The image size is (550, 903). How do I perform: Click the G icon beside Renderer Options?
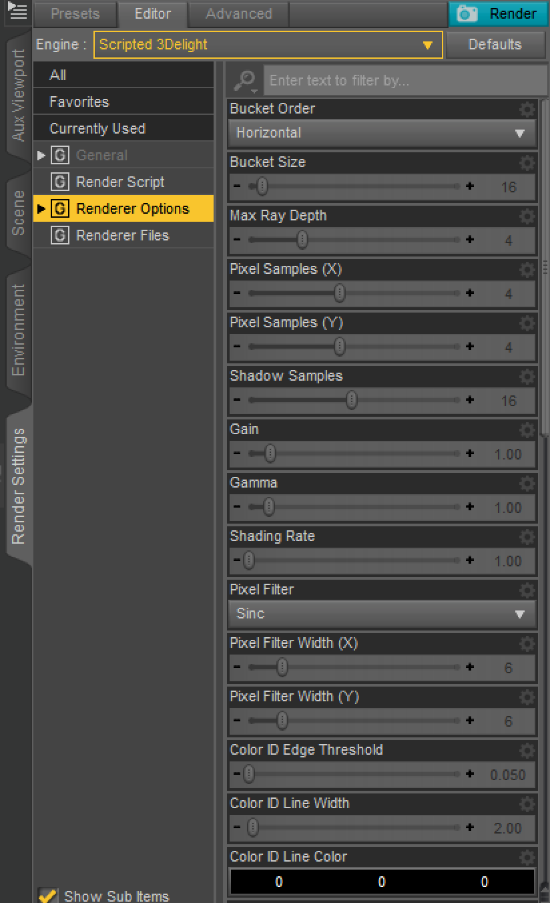coord(60,209)
